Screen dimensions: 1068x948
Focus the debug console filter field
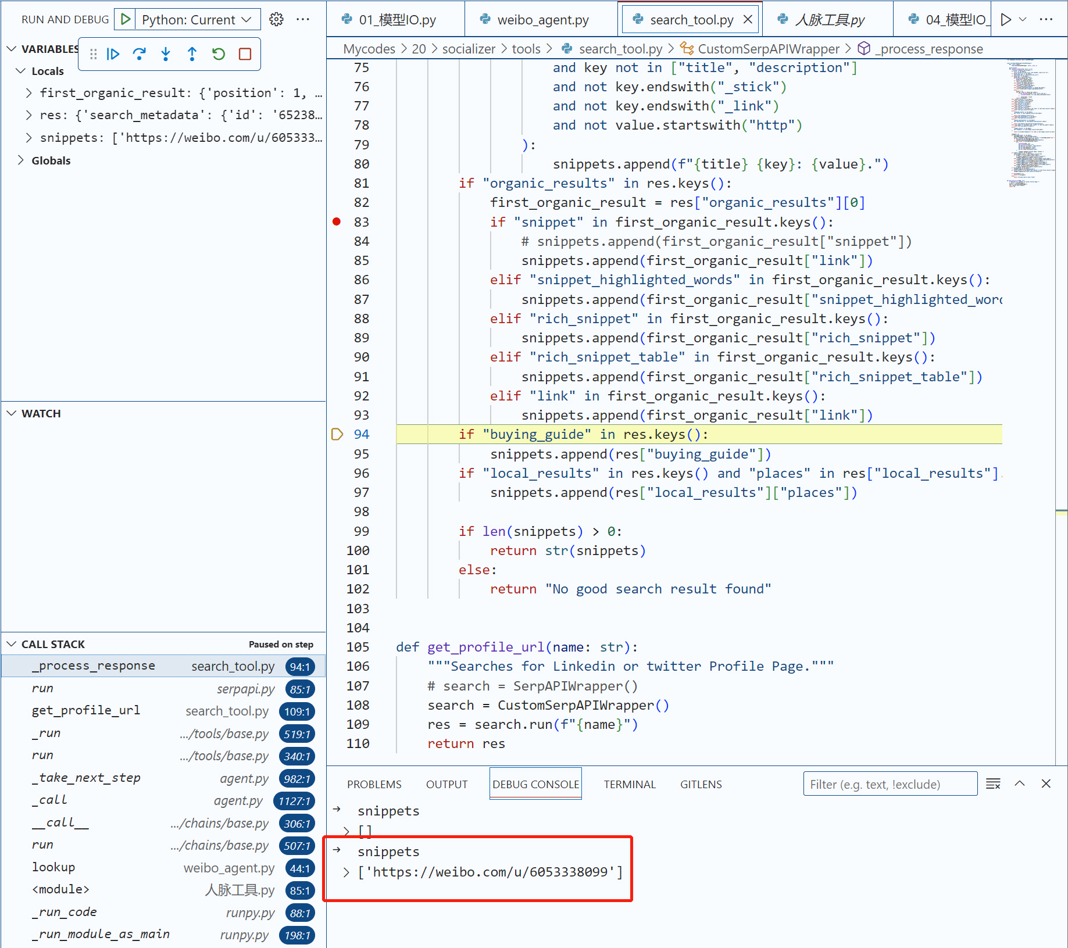[x=890, y=784]
